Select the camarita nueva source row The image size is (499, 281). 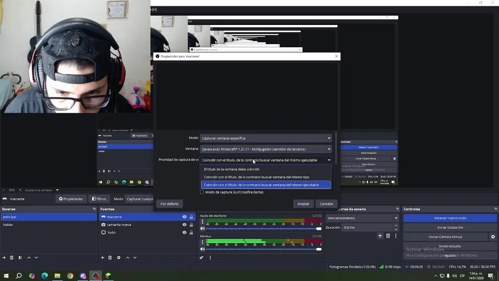point(147,225)
